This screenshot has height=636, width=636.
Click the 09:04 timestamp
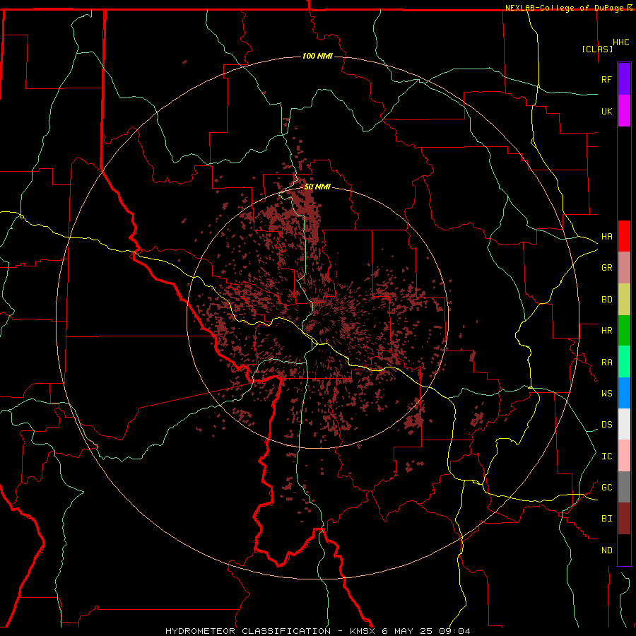pyautogui.click(x=454, y=631)
